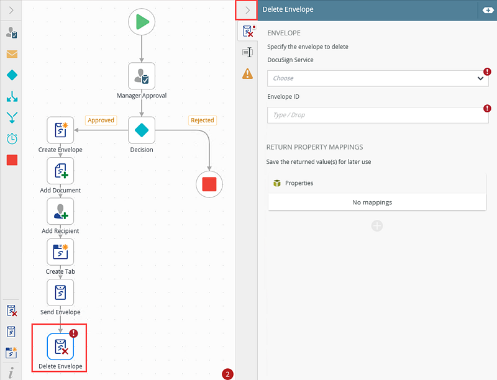This screenshot has height=380, width=497.
Task: Select the Send Envelope step
Action: 60,292
